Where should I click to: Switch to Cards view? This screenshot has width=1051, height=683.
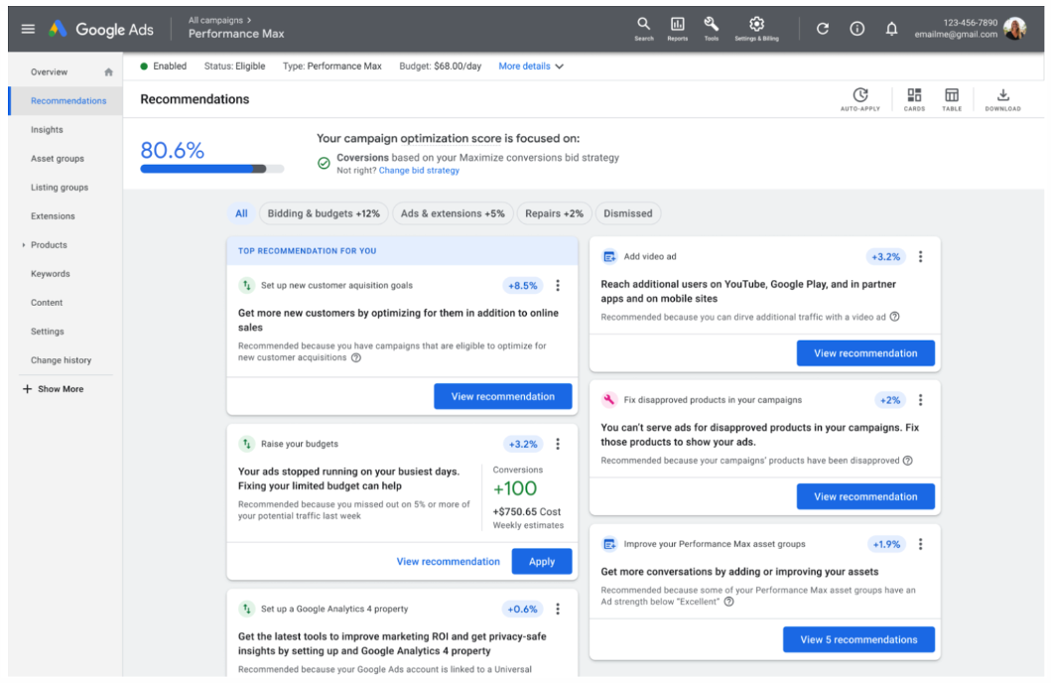tap(914, 97)
